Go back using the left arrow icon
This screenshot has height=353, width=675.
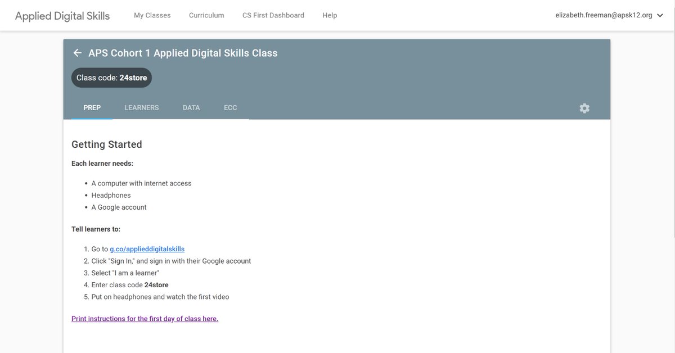tap(78, 53)
